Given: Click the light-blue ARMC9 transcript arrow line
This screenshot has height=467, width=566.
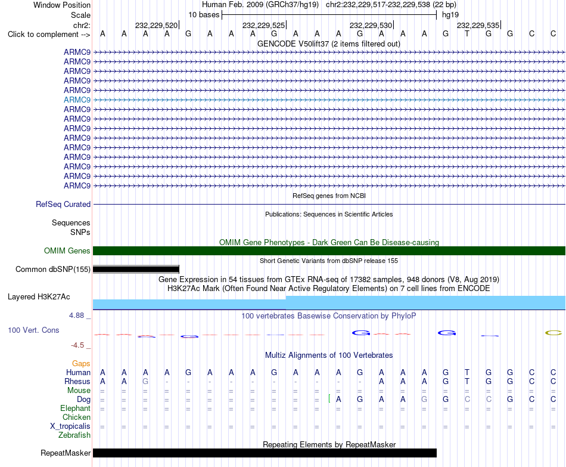Looking at the screenshot, I should [329, 100].
